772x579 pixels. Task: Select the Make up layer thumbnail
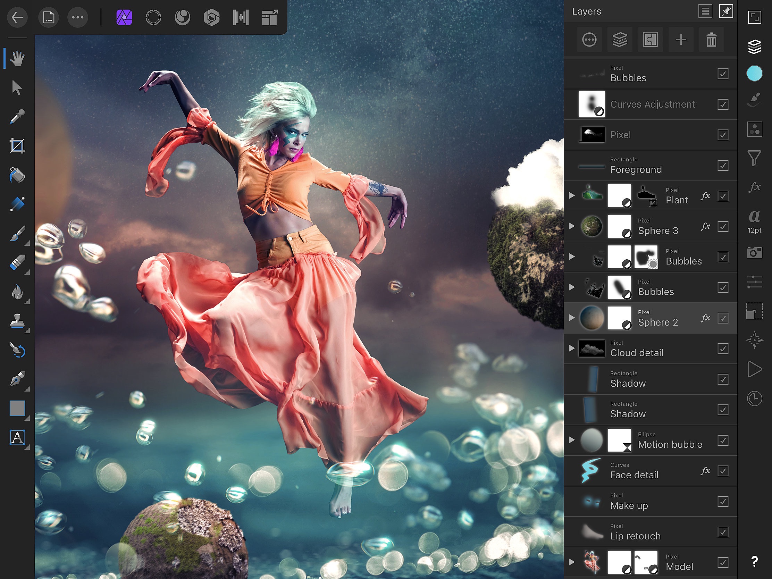592,502
